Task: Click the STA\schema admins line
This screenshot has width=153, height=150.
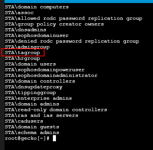Action: coord(32,132)
